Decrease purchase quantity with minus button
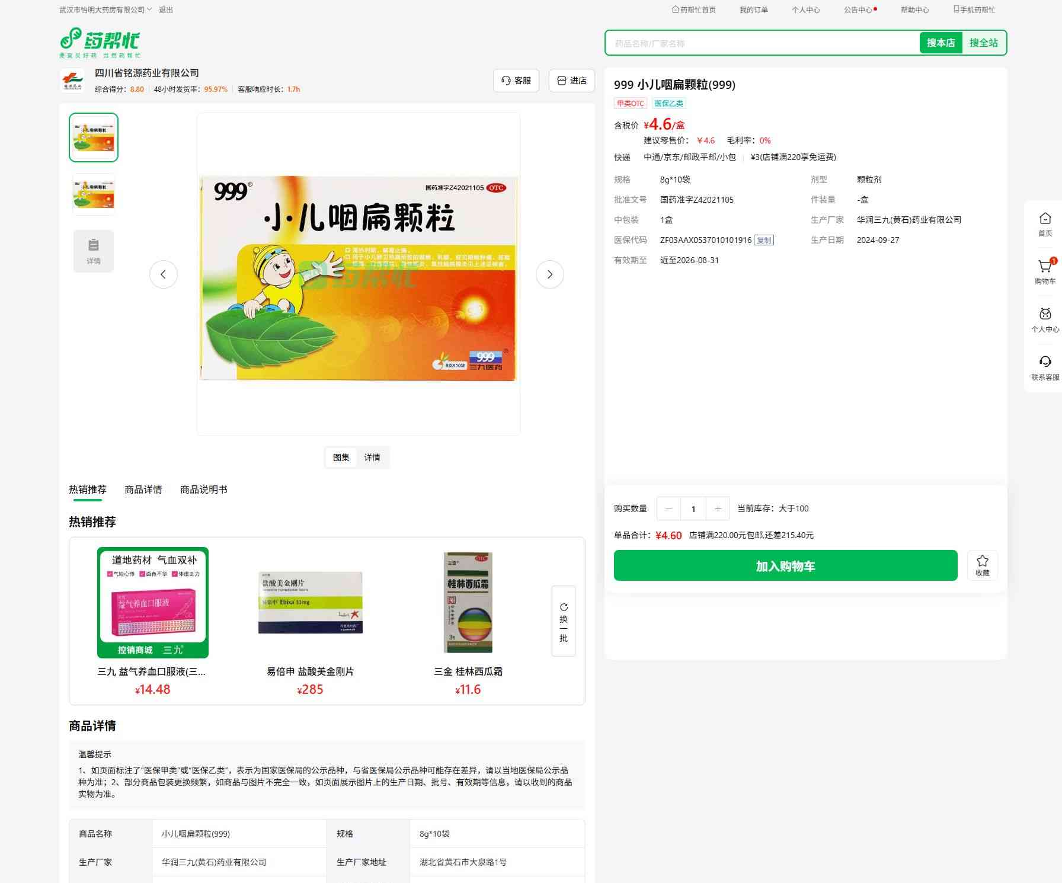This screenshot has height=883, width=1062. pyautogui.click(x=668, y=508)
